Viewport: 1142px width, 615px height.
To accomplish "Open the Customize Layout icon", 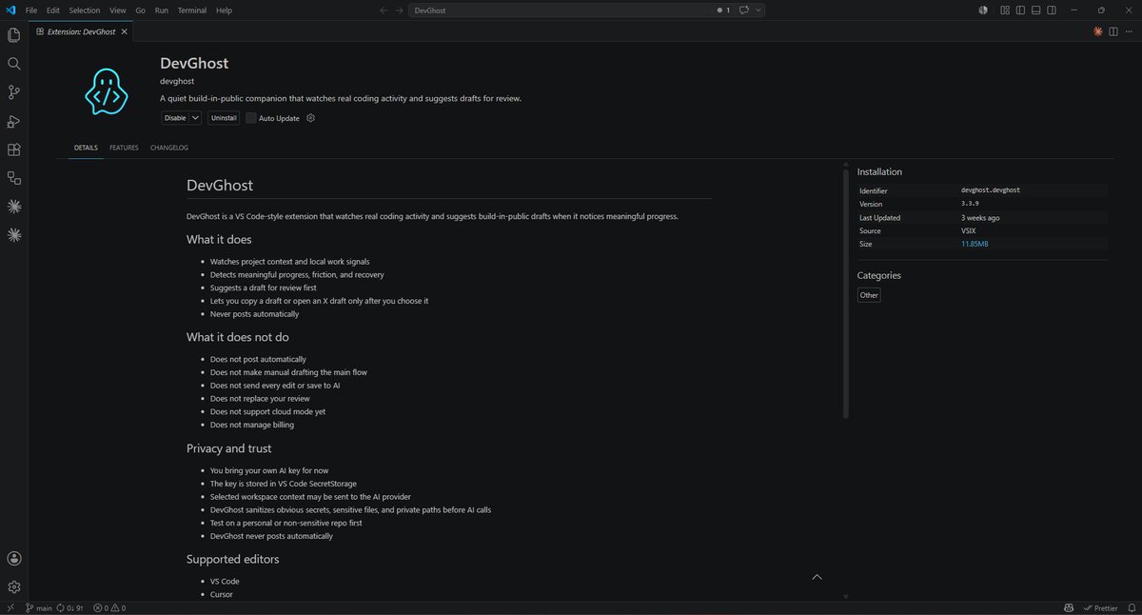I will point(1005,10).
